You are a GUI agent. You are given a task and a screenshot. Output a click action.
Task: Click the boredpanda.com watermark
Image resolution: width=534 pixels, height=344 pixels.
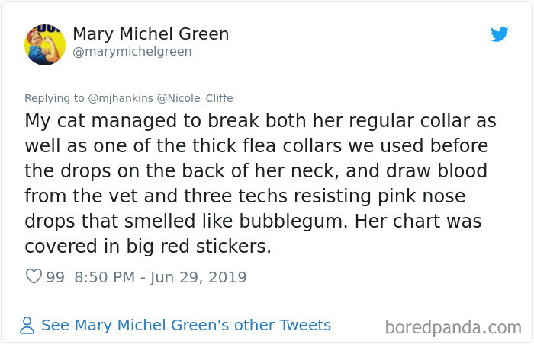pyautogui.click(x=453, y=328)
